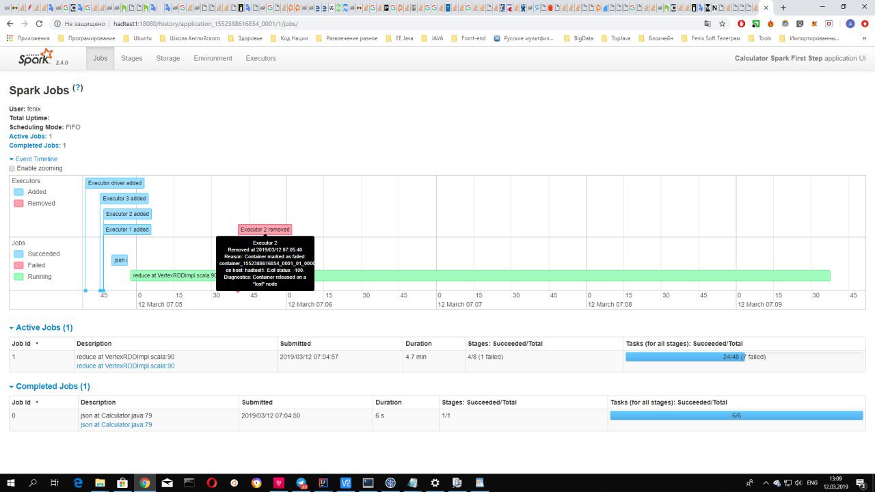Click the Apache Spark logo

point(36,57)
